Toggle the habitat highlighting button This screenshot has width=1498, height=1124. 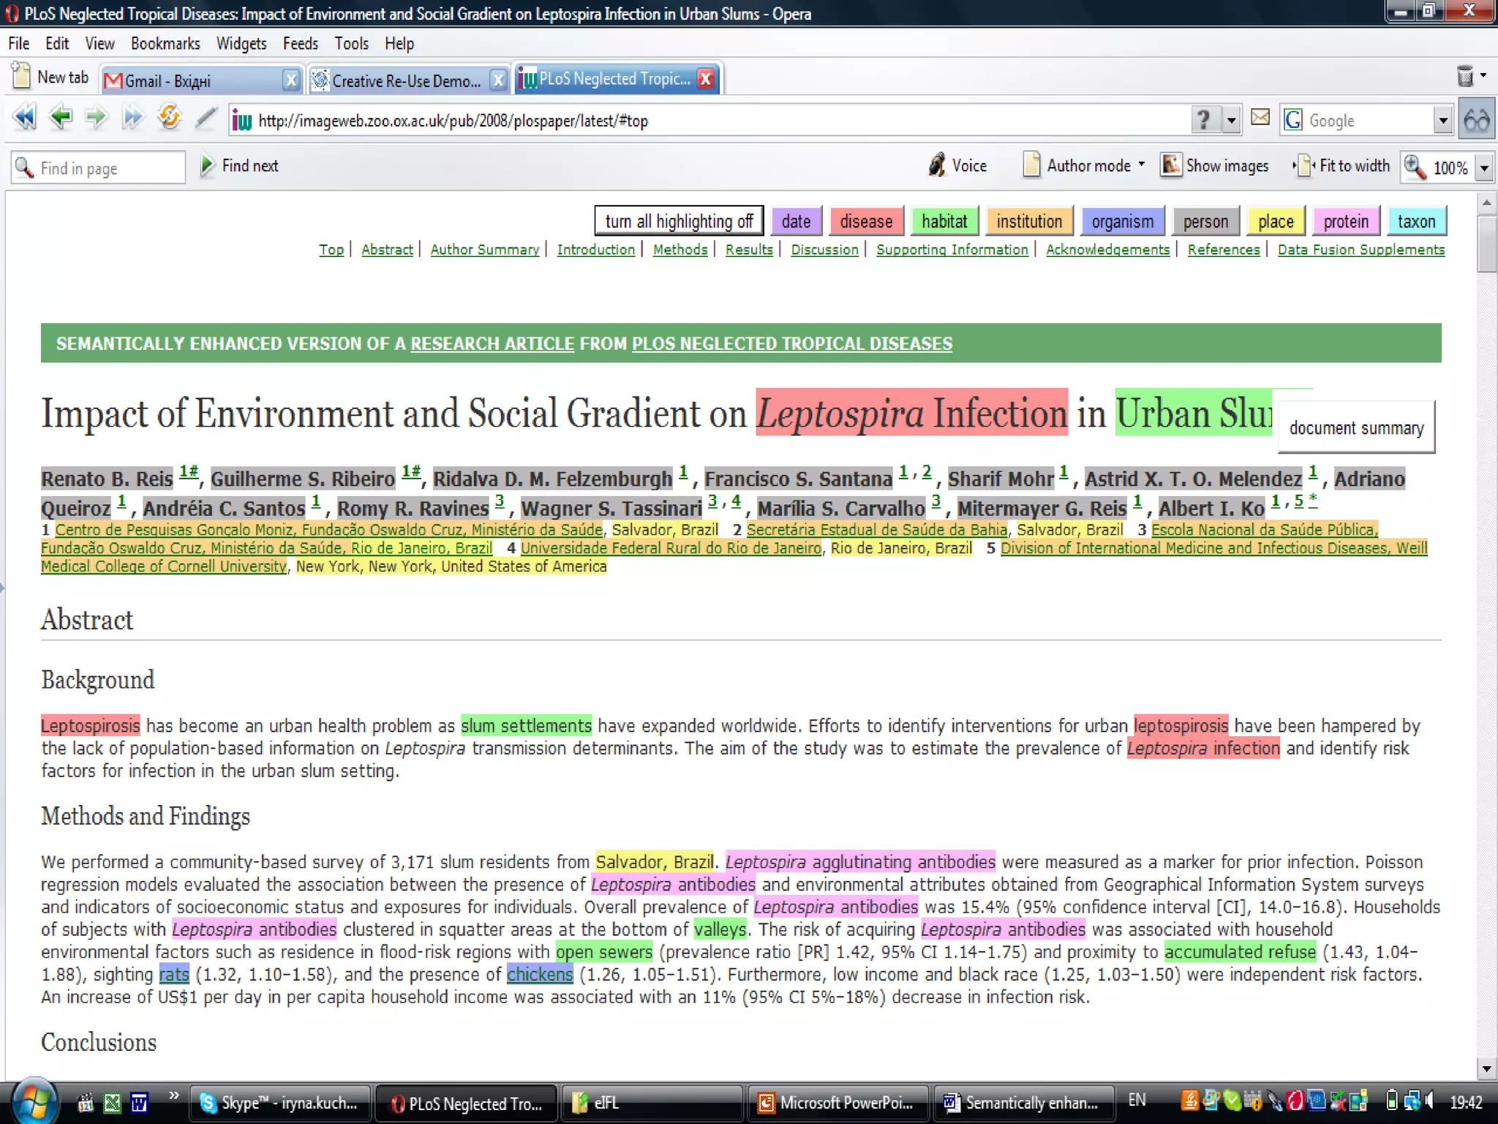944,221
